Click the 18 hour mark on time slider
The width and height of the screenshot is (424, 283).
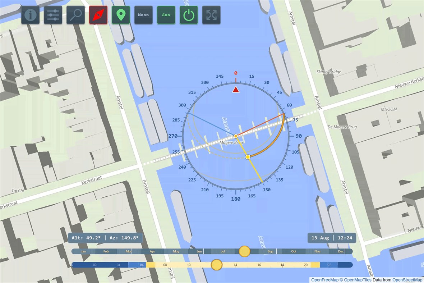[x=282, y=265]
